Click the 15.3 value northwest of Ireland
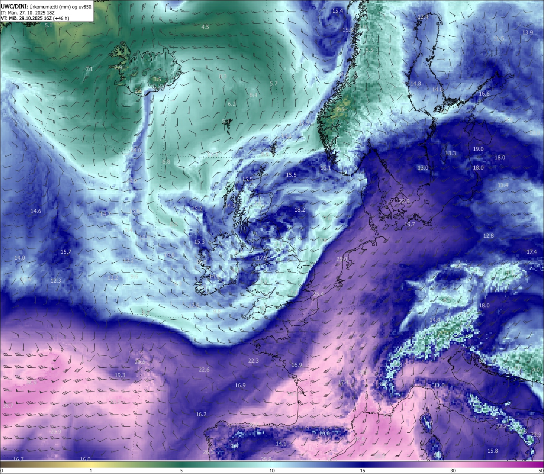 [199, 241]
